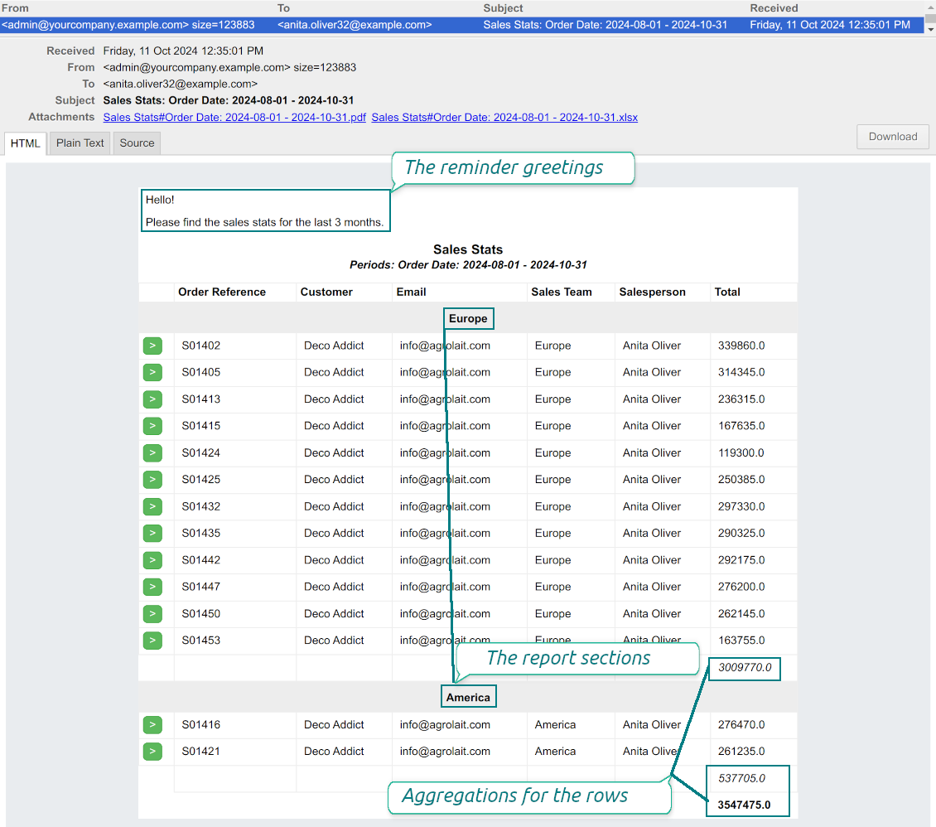This screenshot has height=827, width=936.
Task: Click the total 163755.0
Action: click(741, 640)
